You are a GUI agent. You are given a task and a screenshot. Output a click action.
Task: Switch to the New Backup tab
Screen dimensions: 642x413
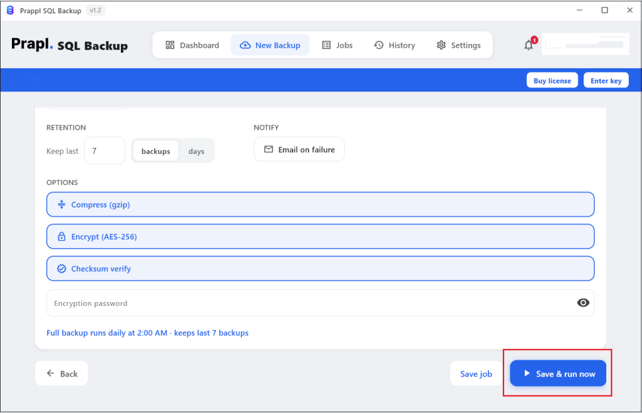(270, 45)
